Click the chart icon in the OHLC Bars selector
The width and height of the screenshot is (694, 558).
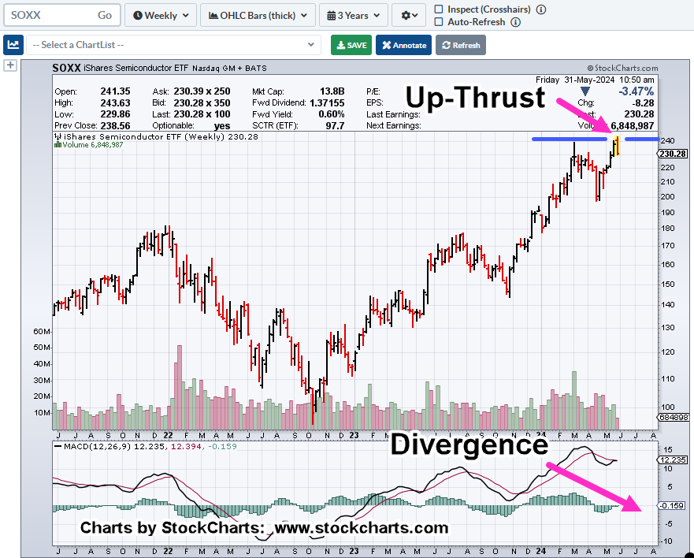click(x=213, y=15)
